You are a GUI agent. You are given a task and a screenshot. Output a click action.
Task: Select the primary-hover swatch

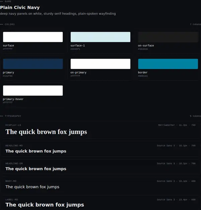click(x=33, y=91)
